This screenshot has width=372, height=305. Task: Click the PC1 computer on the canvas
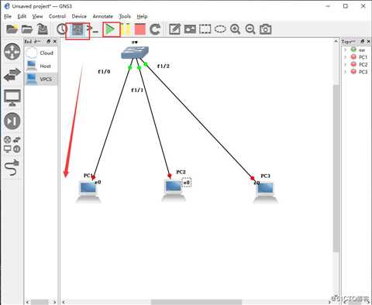point(88,192)
